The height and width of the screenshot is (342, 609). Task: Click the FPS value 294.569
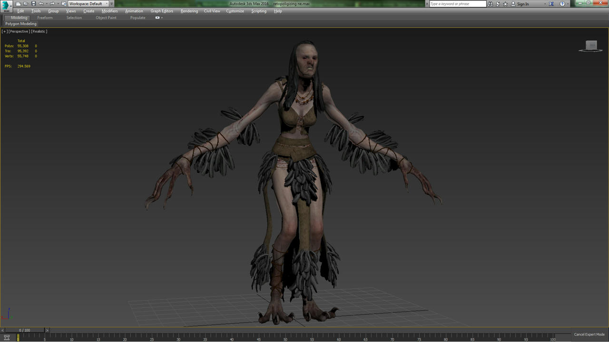coord(24,66)
